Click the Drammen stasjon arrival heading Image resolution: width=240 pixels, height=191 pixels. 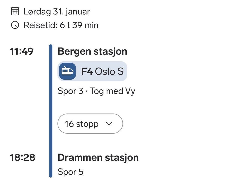(x=98, y=158)
